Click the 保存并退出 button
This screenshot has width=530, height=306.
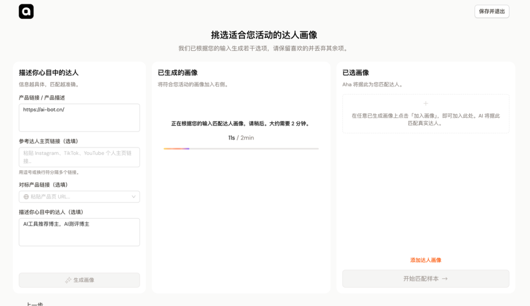pyautogui.click(x=491, y=11)
